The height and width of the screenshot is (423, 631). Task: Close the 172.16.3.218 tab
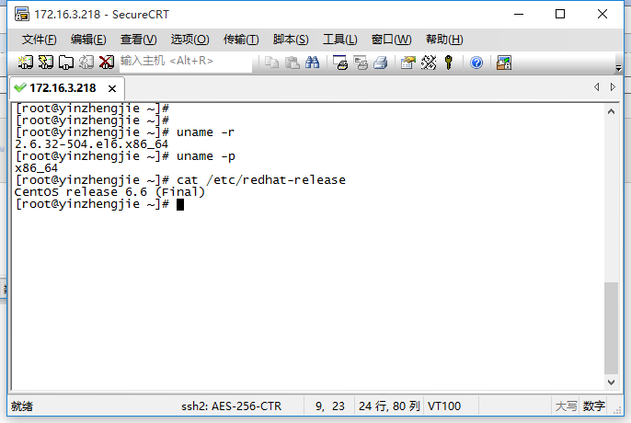click(112, 88)
